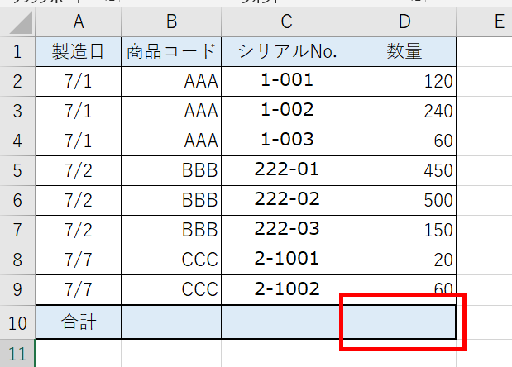This screenshot has width=512, height=367.
Task: Select row 11 header
Action: click(x=17, y=353)
